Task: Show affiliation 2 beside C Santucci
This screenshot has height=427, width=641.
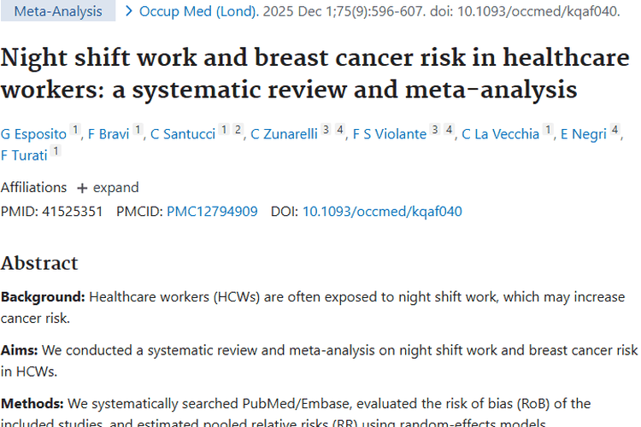Action: tap(238, 131)
